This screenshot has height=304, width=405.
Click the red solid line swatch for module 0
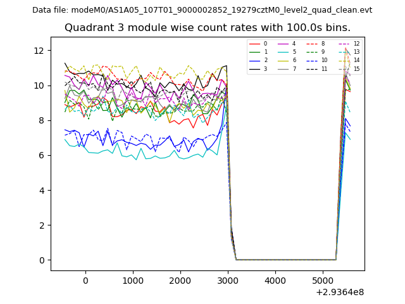(x=254, y=44)
